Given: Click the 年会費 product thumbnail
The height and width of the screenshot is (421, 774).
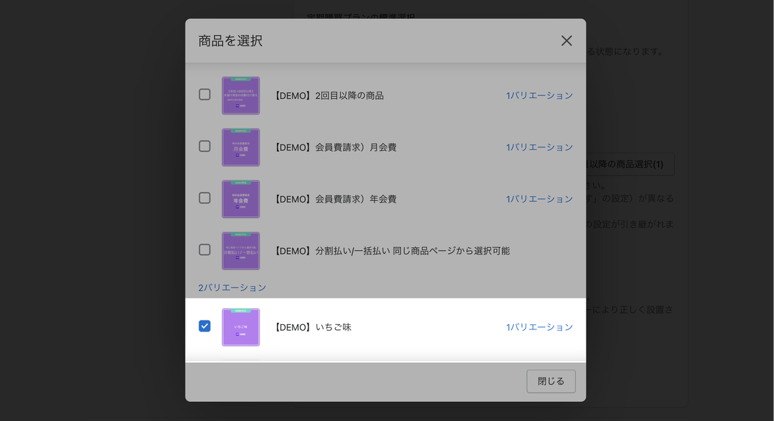Looking at the screenshot, I should click(x=241, y=199).
